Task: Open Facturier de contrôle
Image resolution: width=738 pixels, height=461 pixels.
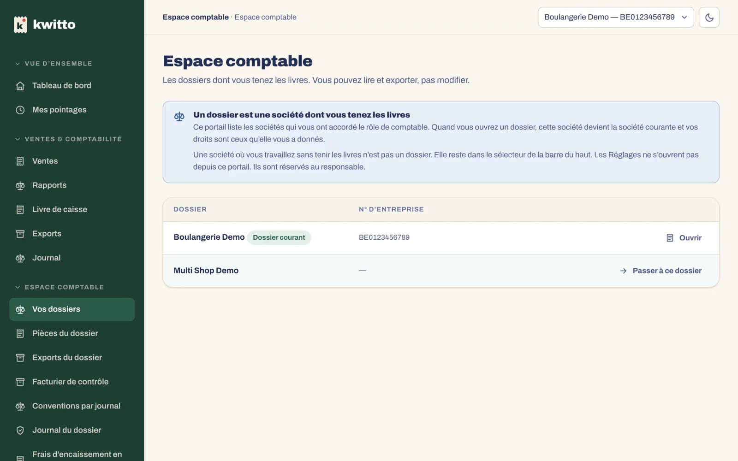Action: coord(72,382)
